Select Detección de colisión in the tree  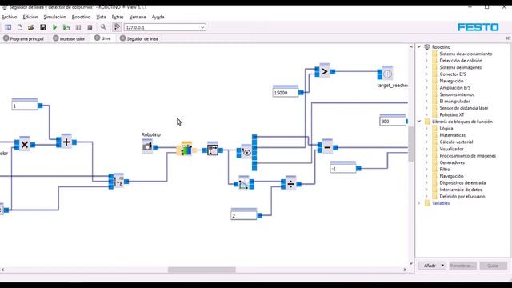pyautogui.click(x=461, y=61)
